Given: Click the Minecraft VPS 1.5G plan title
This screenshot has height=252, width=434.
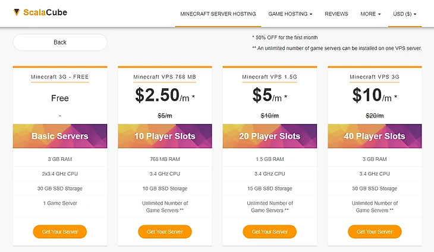Looking at the screenshot, I should click(x=269, y=77).
